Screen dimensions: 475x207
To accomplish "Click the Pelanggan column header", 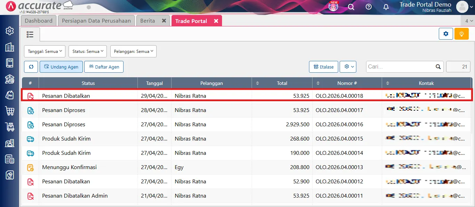I will 212,83.
